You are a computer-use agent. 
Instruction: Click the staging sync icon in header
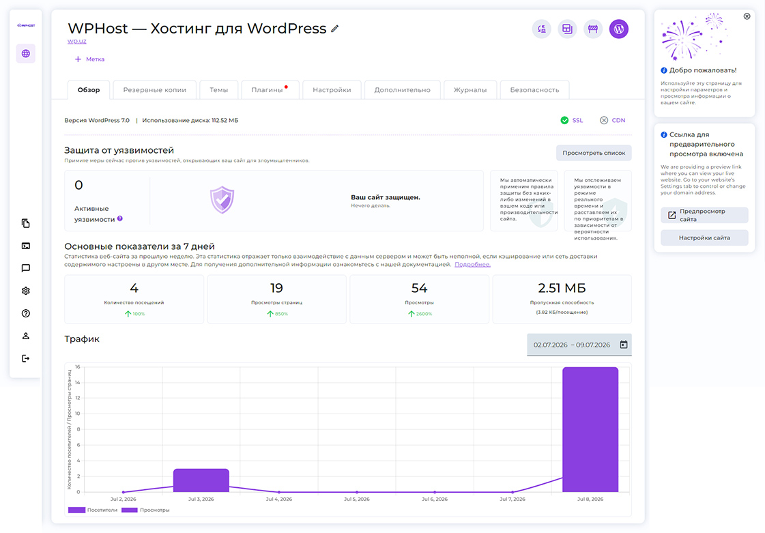pos(542,29)
